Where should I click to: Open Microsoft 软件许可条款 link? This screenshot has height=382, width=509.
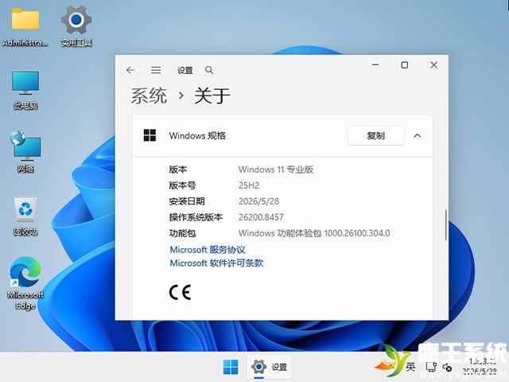point(216,263)
